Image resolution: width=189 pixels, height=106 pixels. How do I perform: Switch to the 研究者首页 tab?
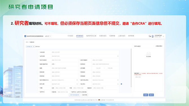point(80,36)
